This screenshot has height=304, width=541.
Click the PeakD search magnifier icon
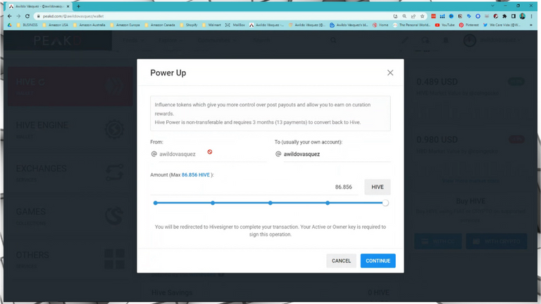(x=333, y=40)
